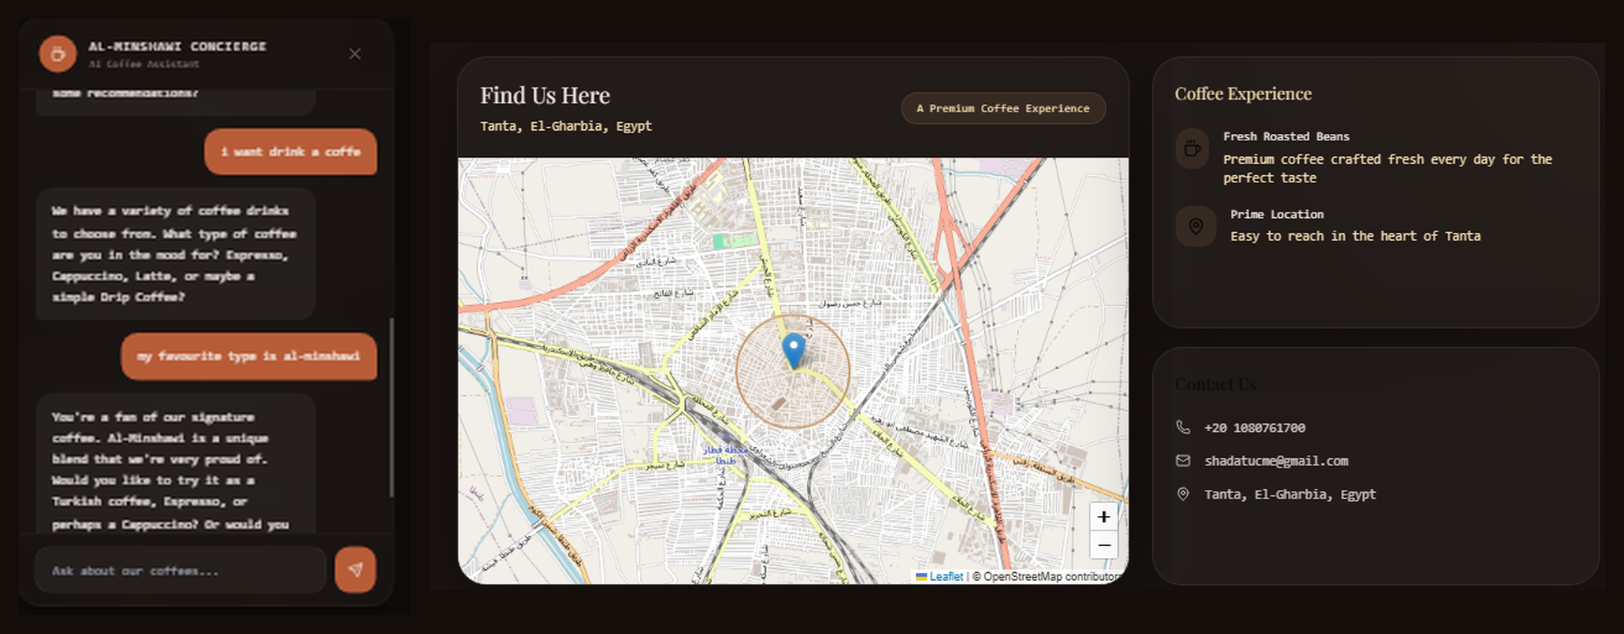Viewport: 1624px width, 634px height.
Task: Click the 'Prime Location' title
Action: [1277, 214]
